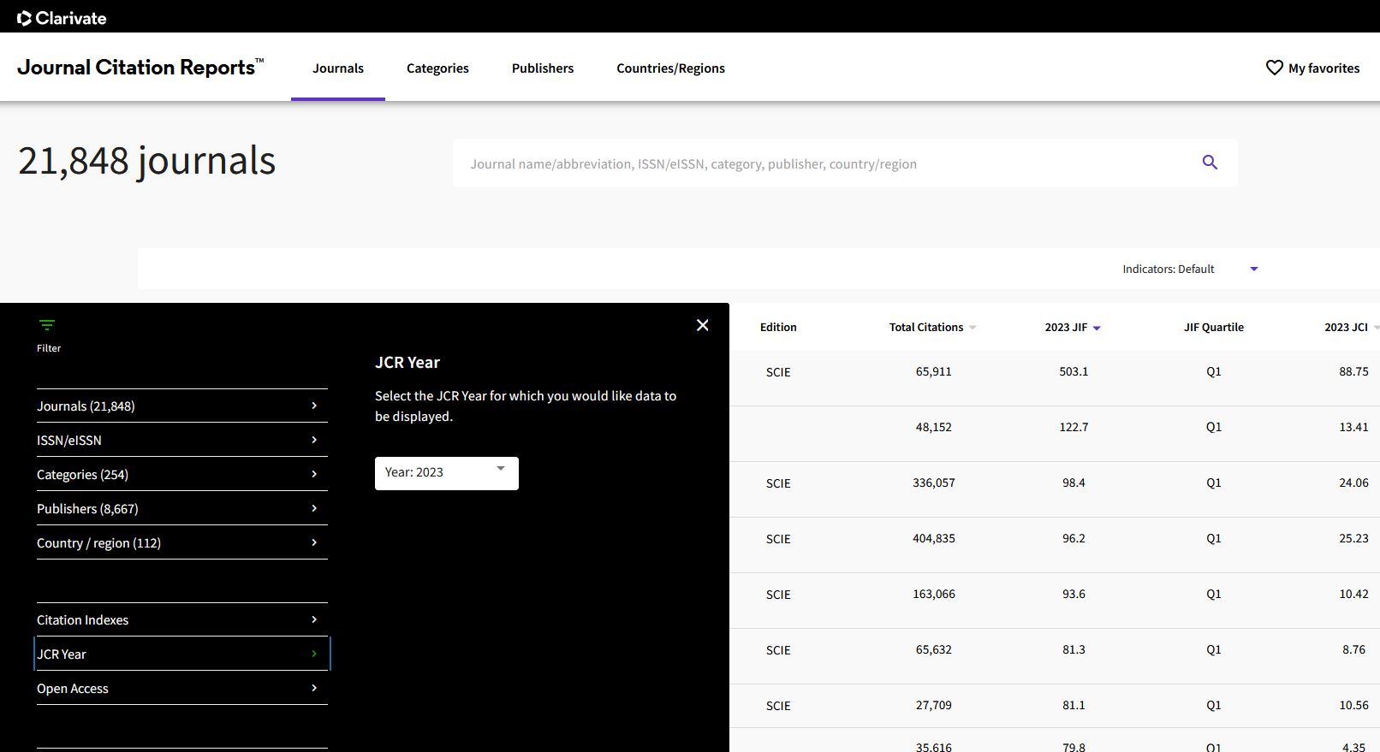Click the 27,709 total citations cell
The width and height of the screenshot is (1380, 752).
point(933,705)
